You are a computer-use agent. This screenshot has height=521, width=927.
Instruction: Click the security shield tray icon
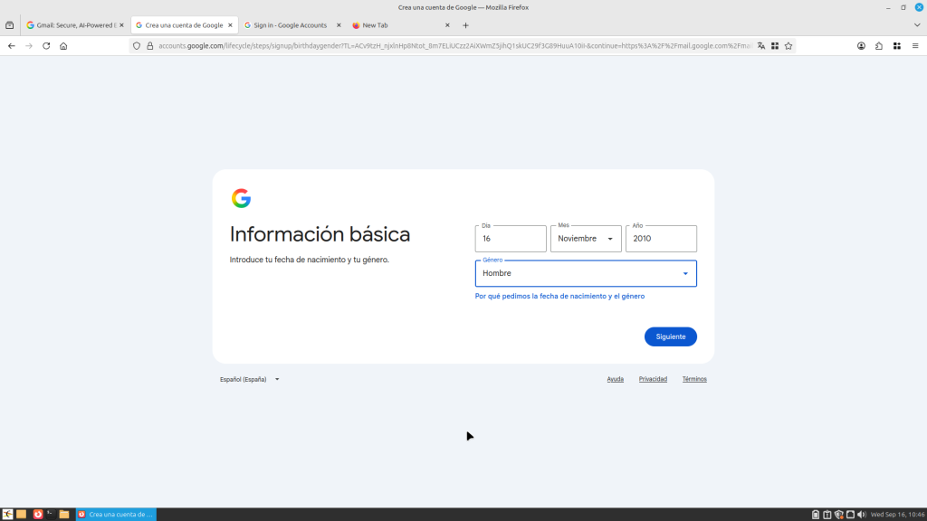(839, 515)
